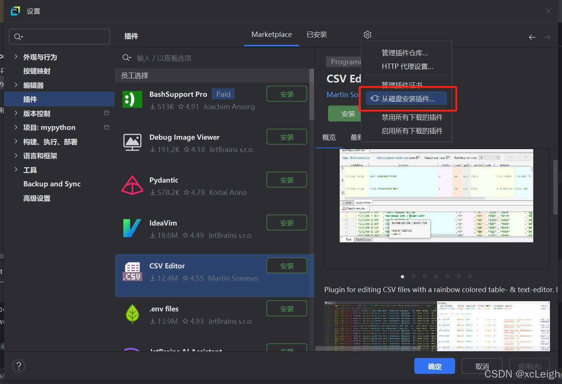This screenshot has height=384, width=562.
Task: Click the green 安装 button in details pane
Action: (x=345, y=114)
